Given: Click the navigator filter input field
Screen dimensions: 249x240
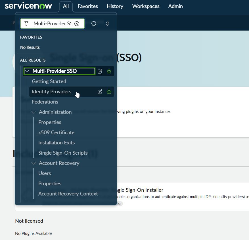Looking at the screenshot, I should tap(52, 24).
